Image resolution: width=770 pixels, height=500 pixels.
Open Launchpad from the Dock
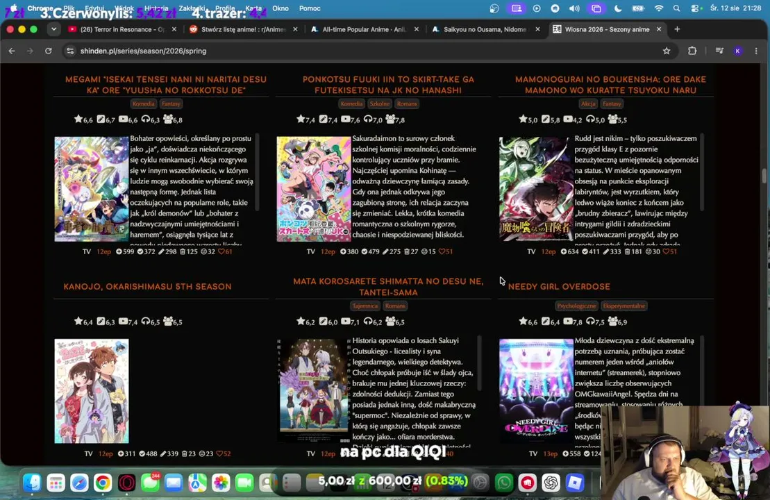[56, 483]
